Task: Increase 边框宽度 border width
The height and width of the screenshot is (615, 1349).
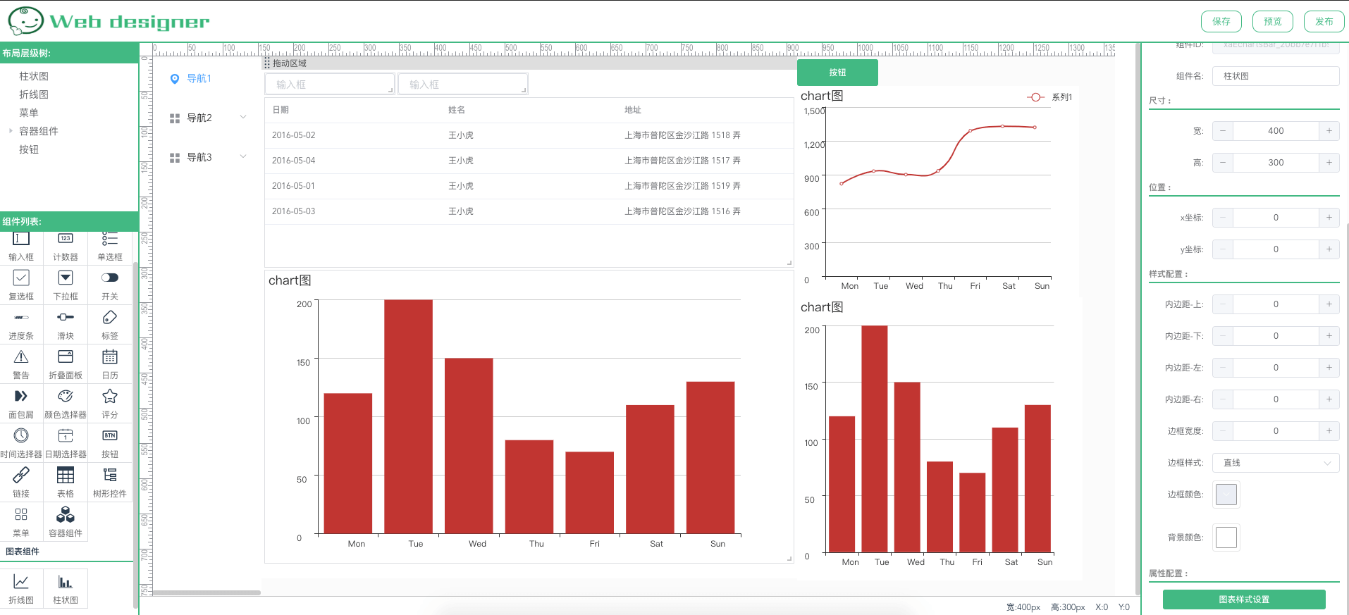Action: pos(1329,431)
